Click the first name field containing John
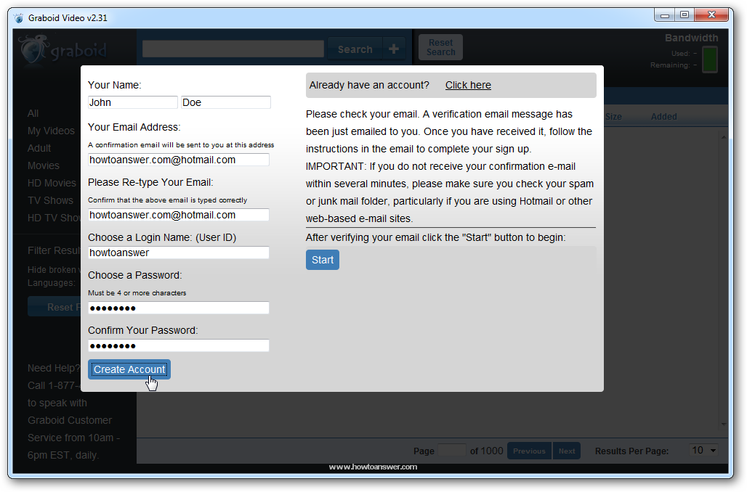The image size is (747, 492). (x=133, y=102)
